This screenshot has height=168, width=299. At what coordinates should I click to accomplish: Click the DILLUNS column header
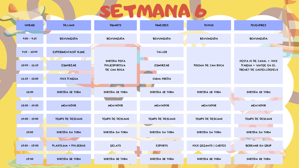[x=69, y=25]
